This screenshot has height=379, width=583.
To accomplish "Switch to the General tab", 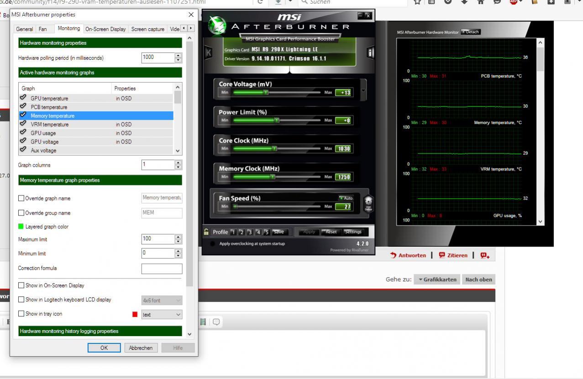I will pos(25,29).
